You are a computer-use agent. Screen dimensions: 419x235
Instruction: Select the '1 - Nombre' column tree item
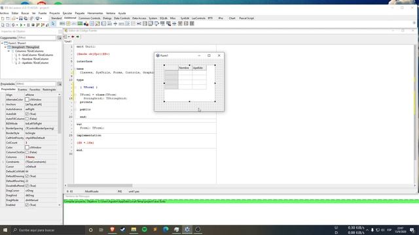[x=33, y=59]
